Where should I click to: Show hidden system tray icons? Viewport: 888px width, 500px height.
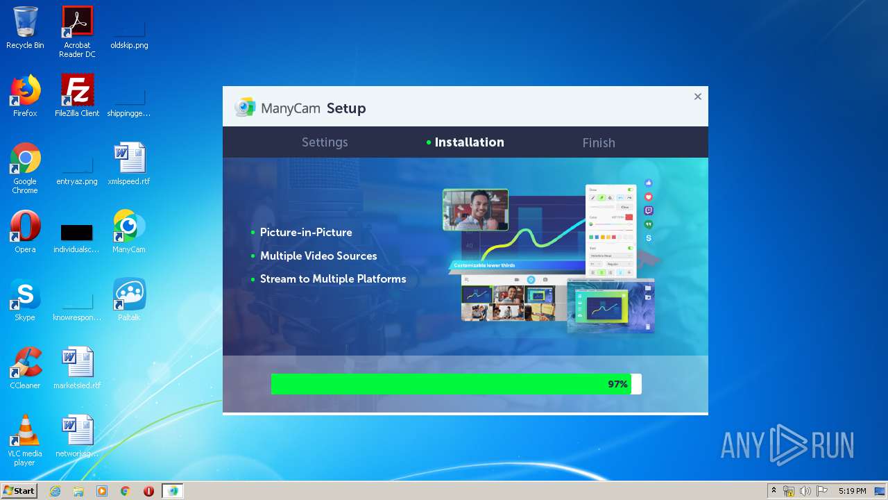(x=774, y=491)
